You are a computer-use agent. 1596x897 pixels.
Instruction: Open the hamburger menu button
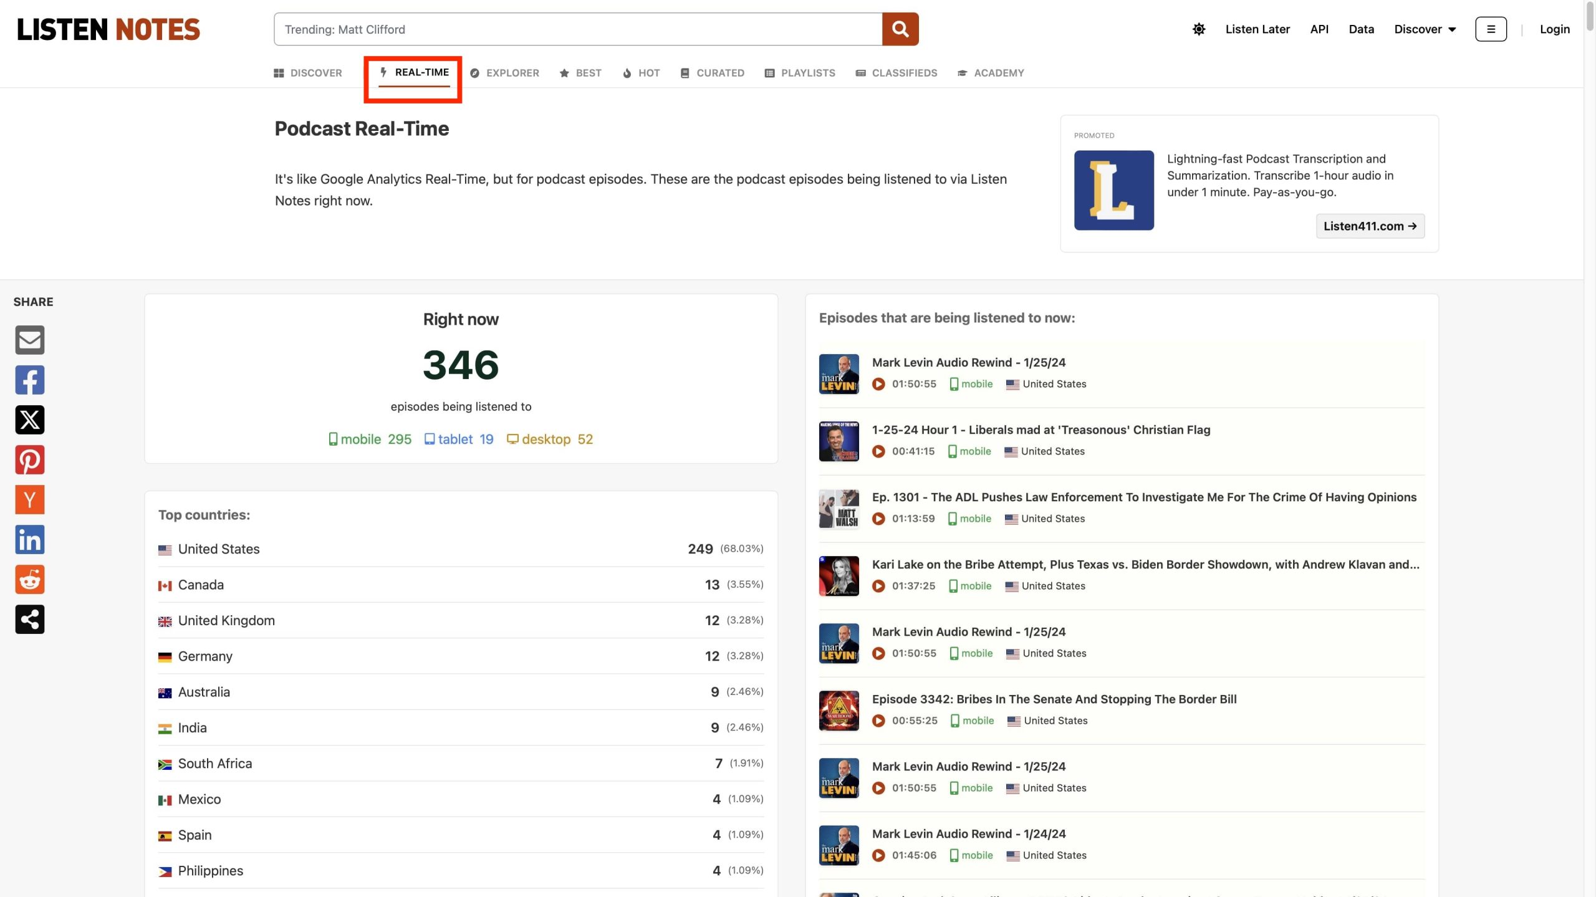click(1490, 29)
